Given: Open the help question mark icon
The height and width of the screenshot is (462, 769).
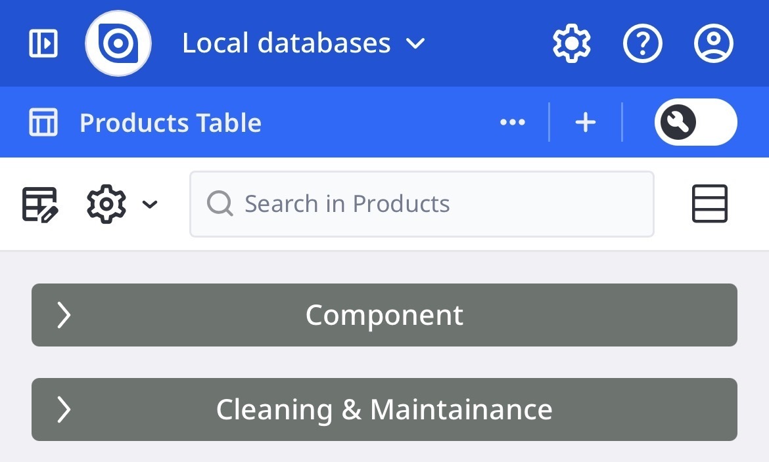Looking at the screenshot, I should [x=642, y=43].
